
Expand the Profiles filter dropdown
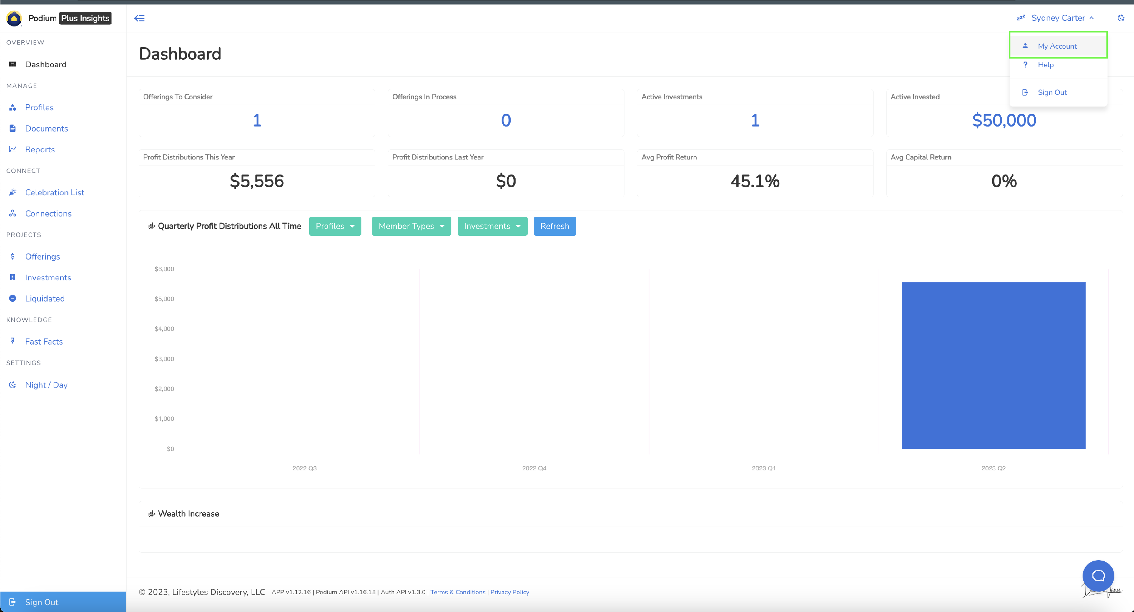click(335, 226)
